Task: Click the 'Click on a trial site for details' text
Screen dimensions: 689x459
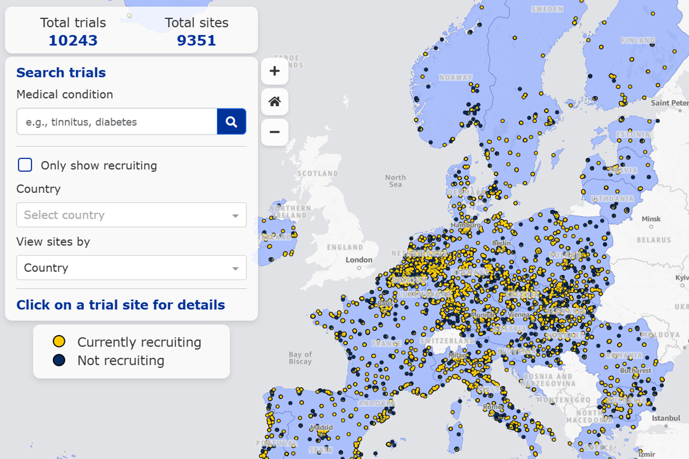Action: click(121, 305)
